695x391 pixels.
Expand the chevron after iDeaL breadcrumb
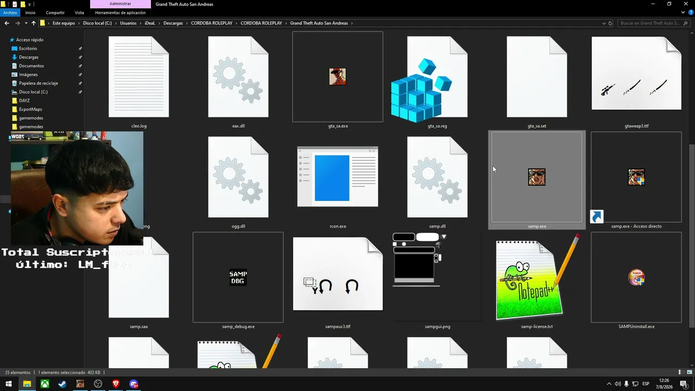159,23
